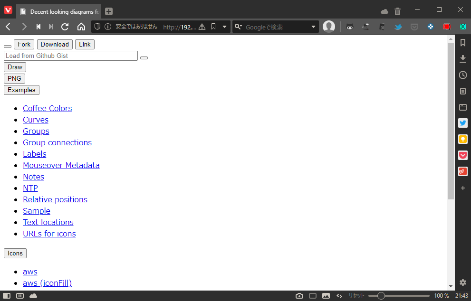Image resolution: width=471 pixels, height=301 pixels.
Task: Click the Link button
Action: pos(85,45)
